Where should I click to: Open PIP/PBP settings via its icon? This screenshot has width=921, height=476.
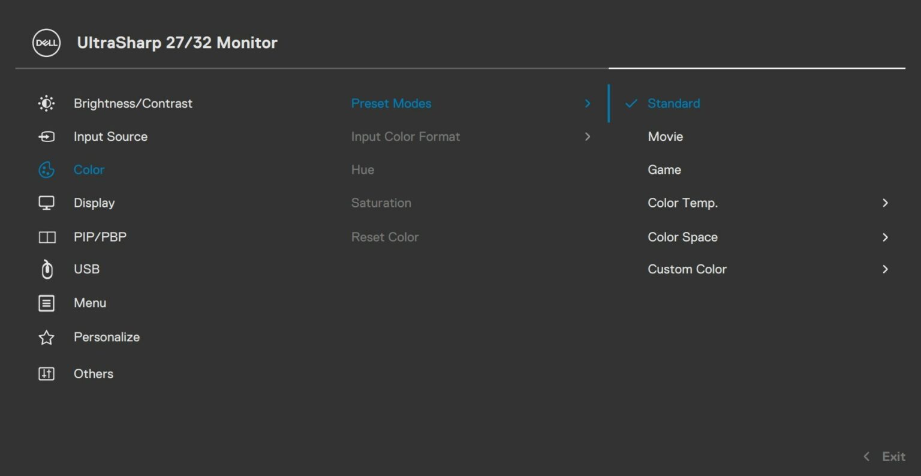click(x=46, y=236)
